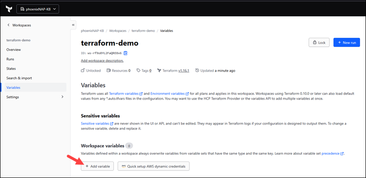Open the Sensitive variables documentation link

(97, 123)
